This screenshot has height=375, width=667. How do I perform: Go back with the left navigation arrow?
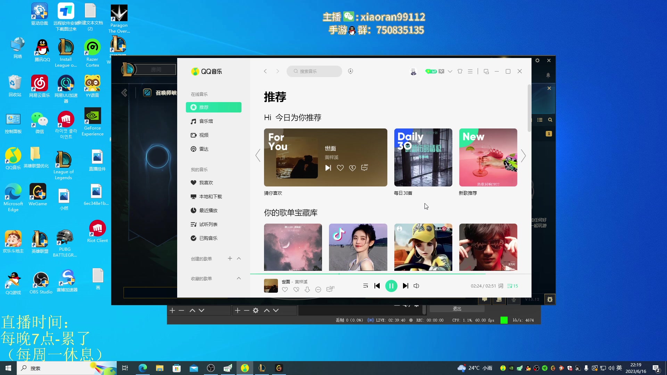[265, 71]
